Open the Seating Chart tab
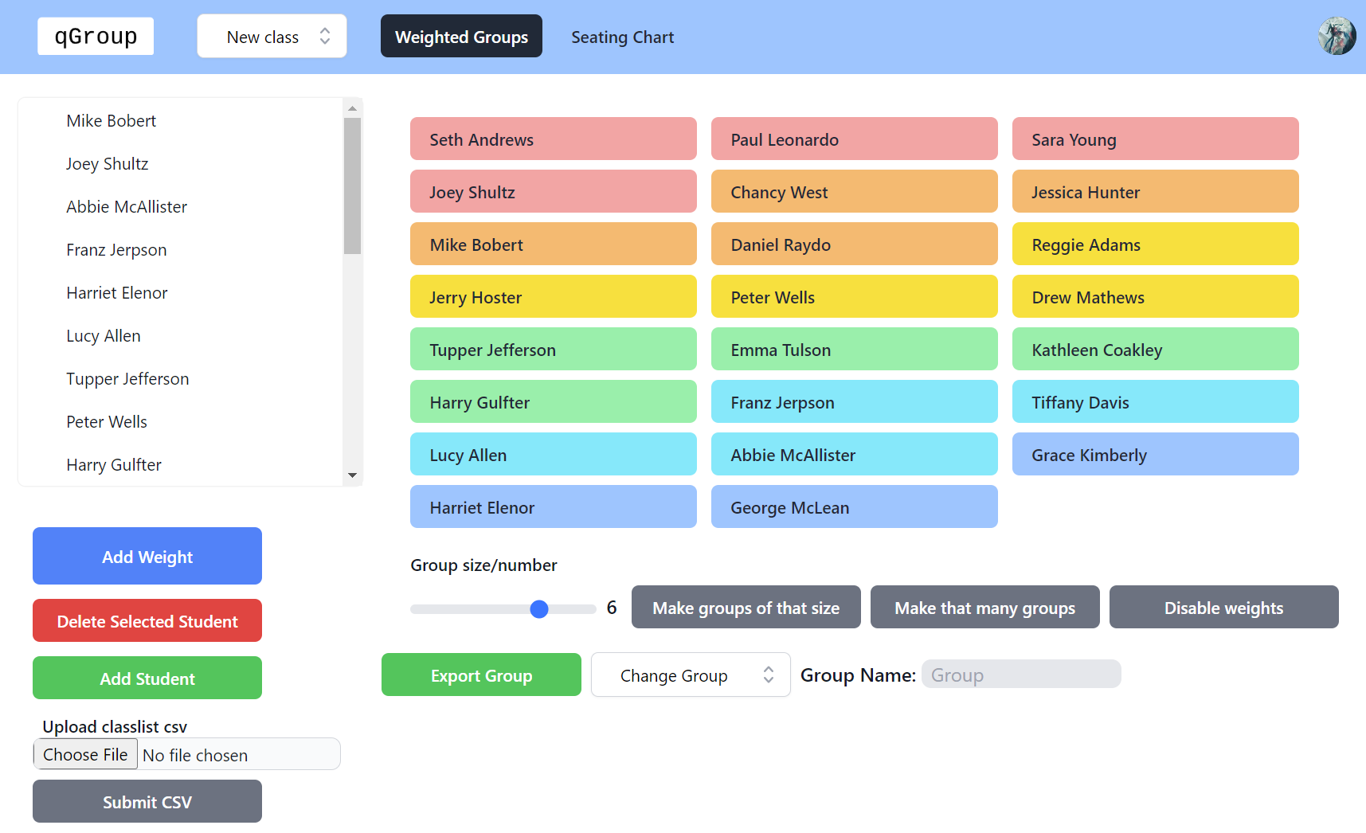The width and height of the screenshot is (1366, 833). tap(622, 37)
